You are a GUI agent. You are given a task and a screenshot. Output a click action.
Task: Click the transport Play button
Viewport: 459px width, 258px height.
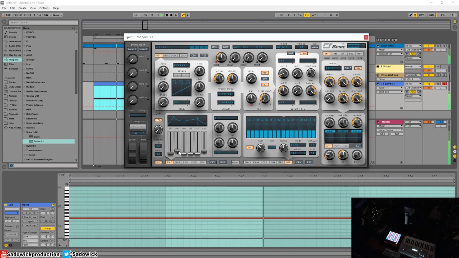pos(162,15)
